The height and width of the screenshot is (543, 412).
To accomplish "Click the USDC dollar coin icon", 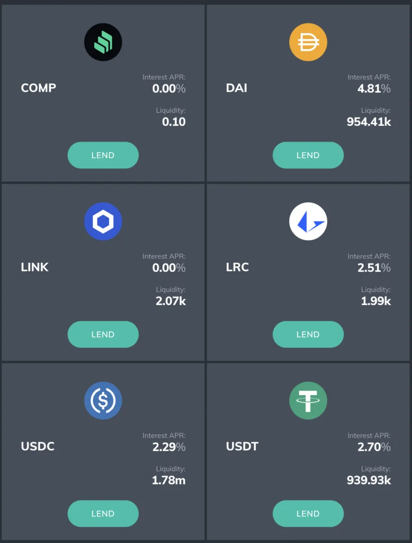I will (103, 400).
